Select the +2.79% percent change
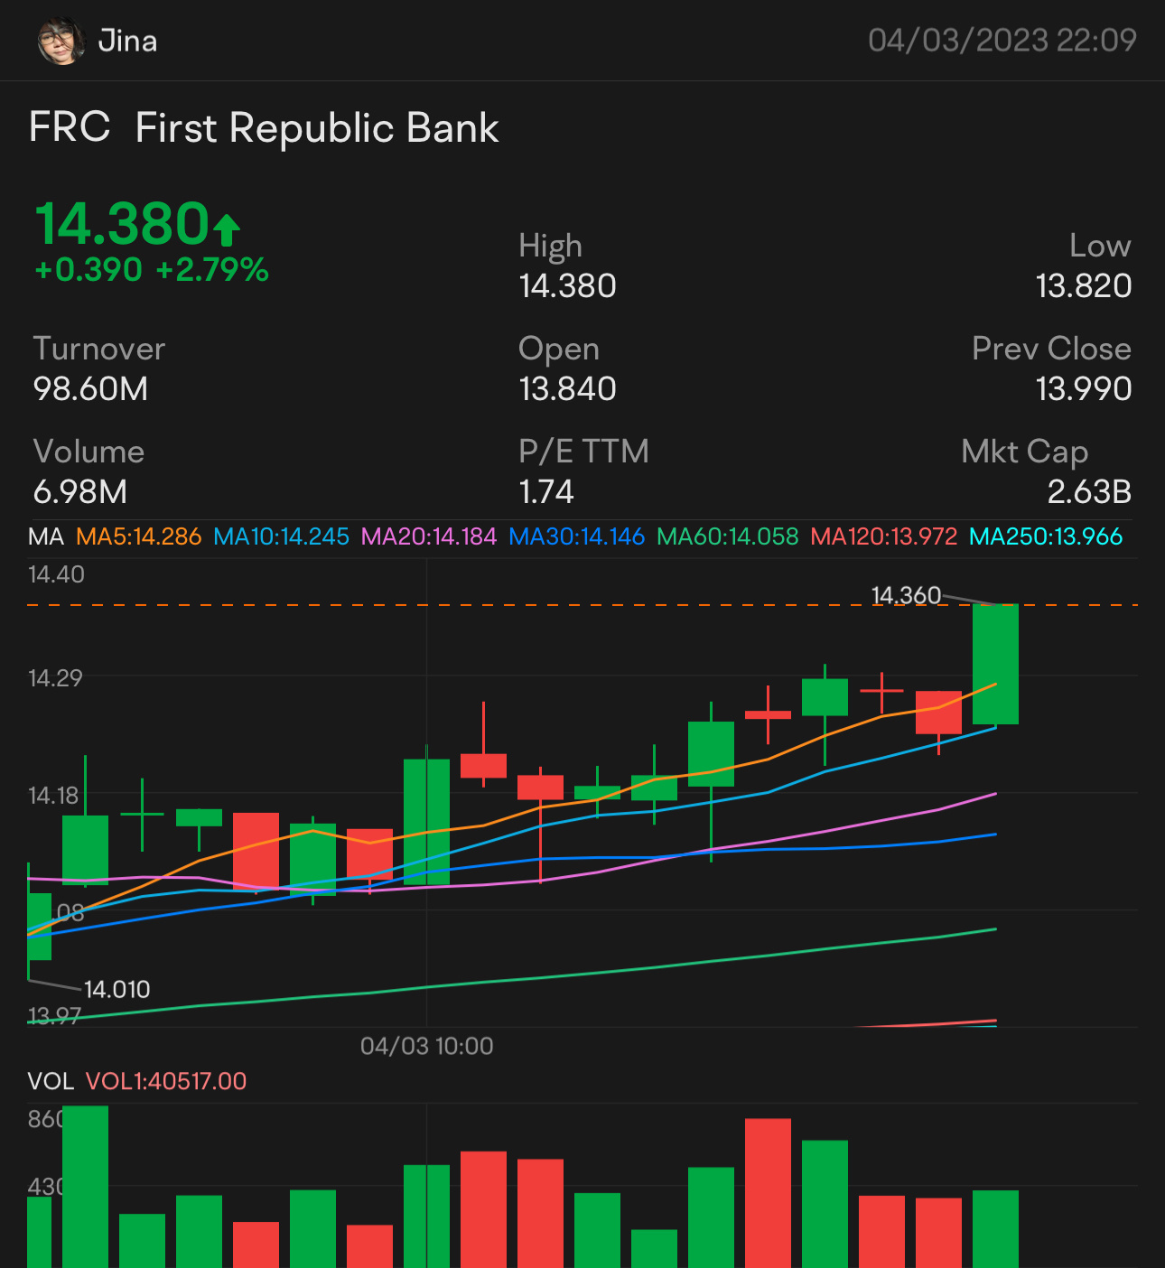 212,270
